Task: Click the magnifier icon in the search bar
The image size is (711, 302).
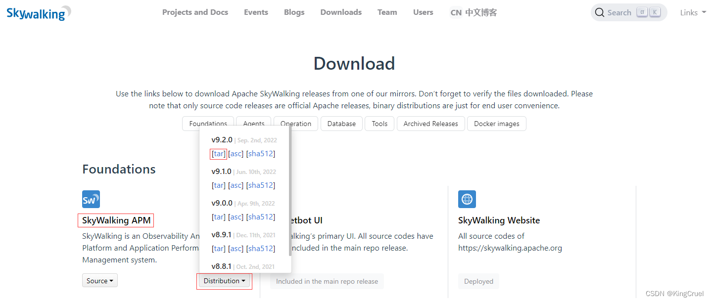Action: [600, 12]
